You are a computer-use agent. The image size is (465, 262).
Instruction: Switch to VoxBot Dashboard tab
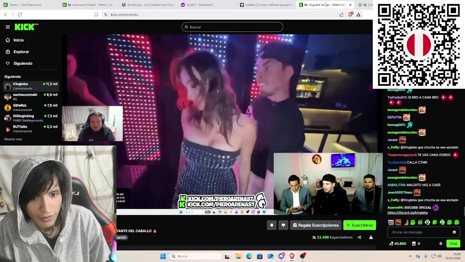click(x=207, y=5)
